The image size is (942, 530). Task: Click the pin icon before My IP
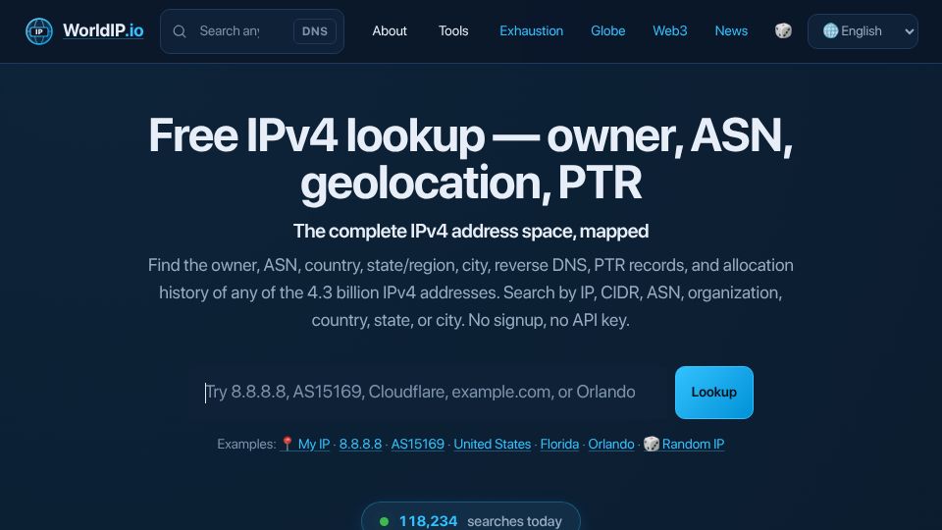click(288, 444)
